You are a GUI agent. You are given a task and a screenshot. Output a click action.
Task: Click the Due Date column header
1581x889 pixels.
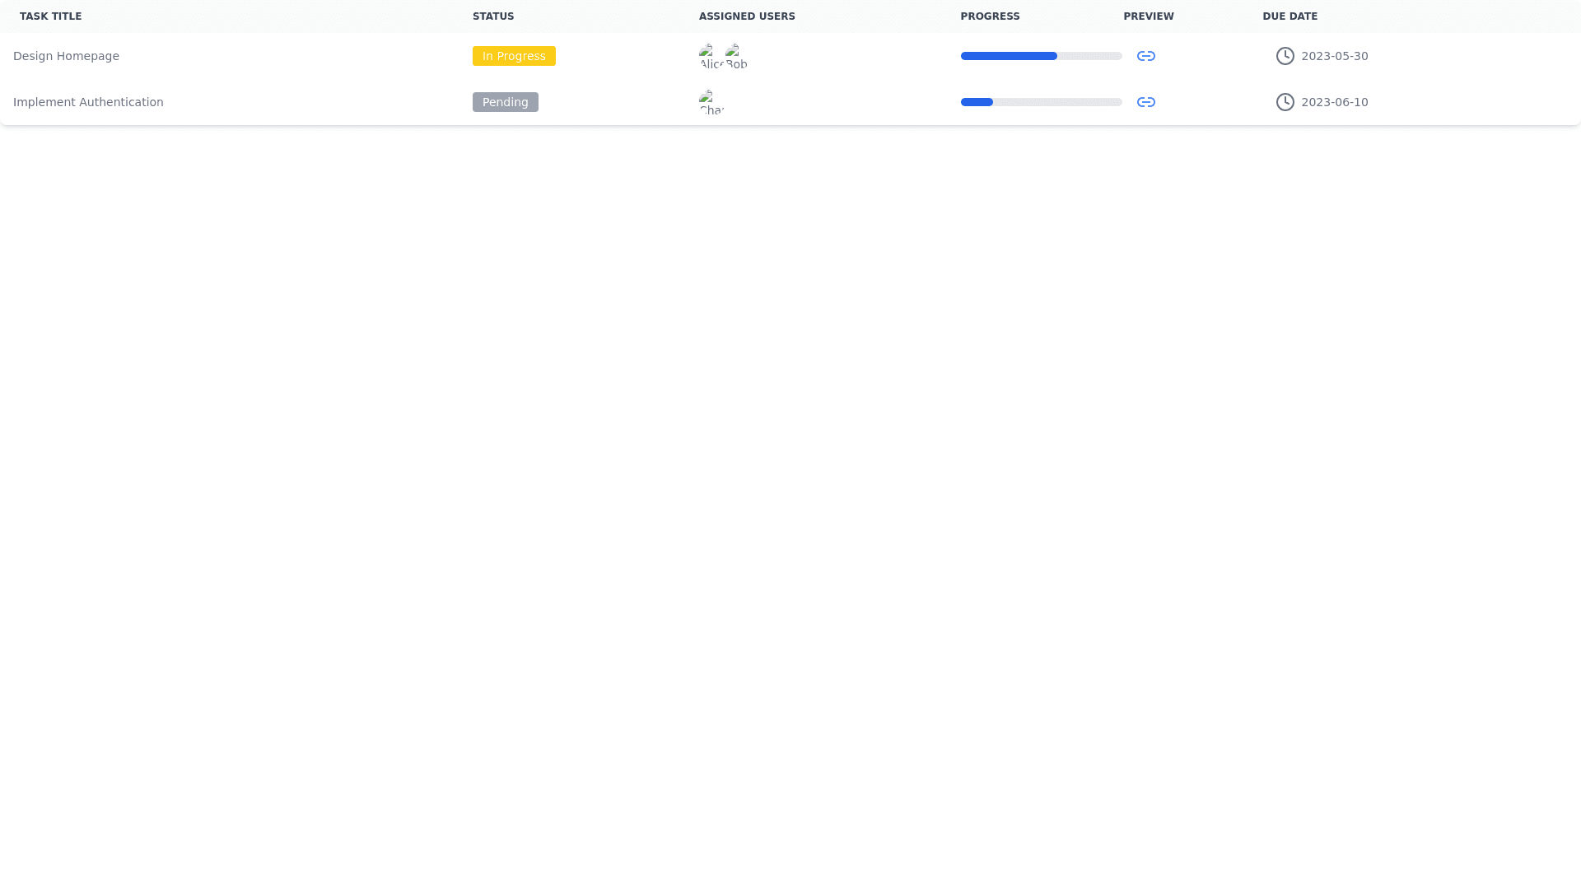[x=1290, y=16]
